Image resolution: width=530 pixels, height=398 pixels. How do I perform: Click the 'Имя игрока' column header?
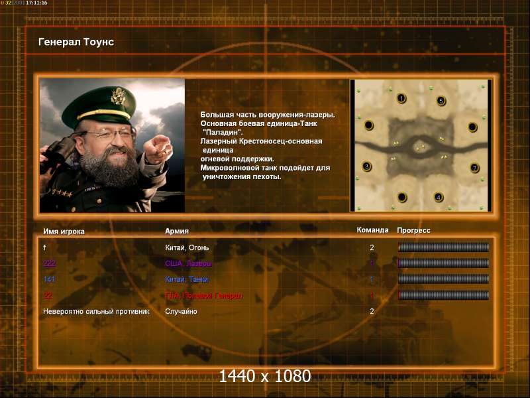(64, 232)
